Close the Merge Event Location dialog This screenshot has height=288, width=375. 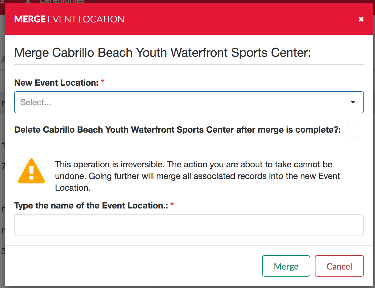[x=361, y=19]
